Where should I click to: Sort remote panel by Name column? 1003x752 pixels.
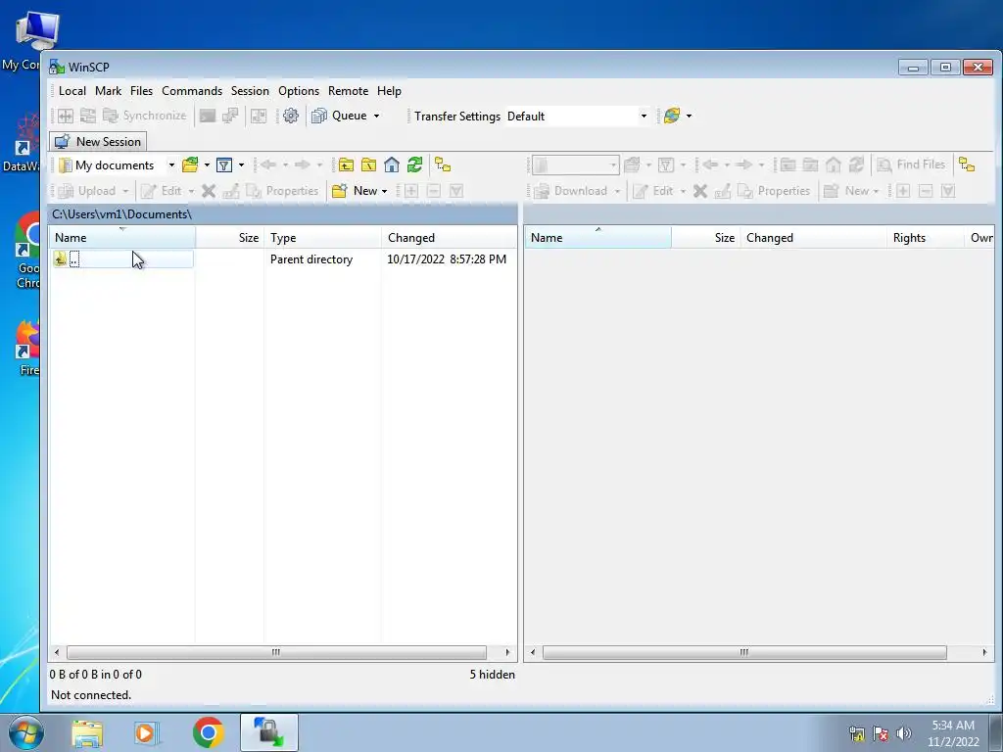point(598,237)
